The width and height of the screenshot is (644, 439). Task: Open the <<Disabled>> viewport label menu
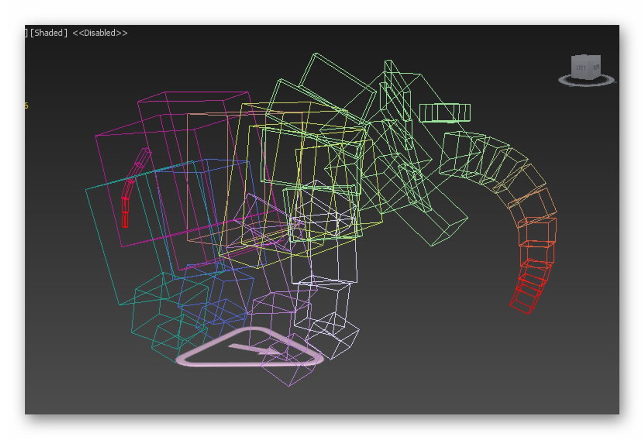pyautogui.click(x=100, y=33)
